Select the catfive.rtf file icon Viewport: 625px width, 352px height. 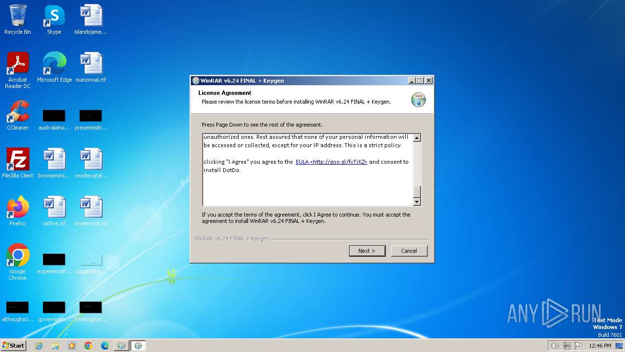coord(54,211)
